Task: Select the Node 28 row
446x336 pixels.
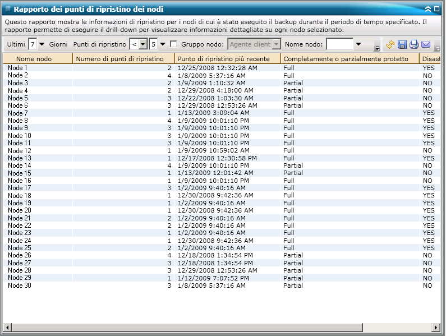Action: click(222, 270)
